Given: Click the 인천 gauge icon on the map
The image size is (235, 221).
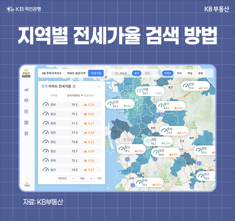Looking at the screenshot, I should [110, 104].
